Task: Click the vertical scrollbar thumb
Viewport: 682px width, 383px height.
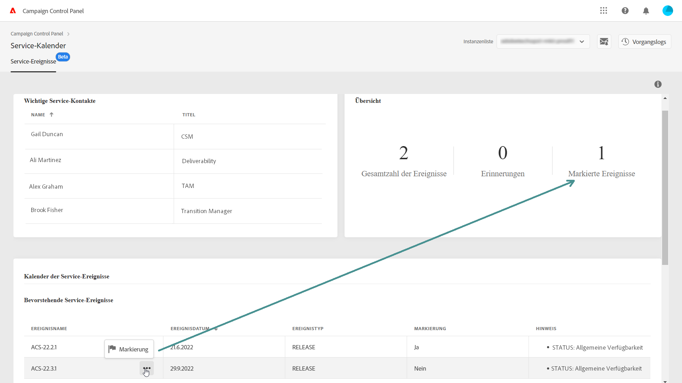Action: pos(665,187)
